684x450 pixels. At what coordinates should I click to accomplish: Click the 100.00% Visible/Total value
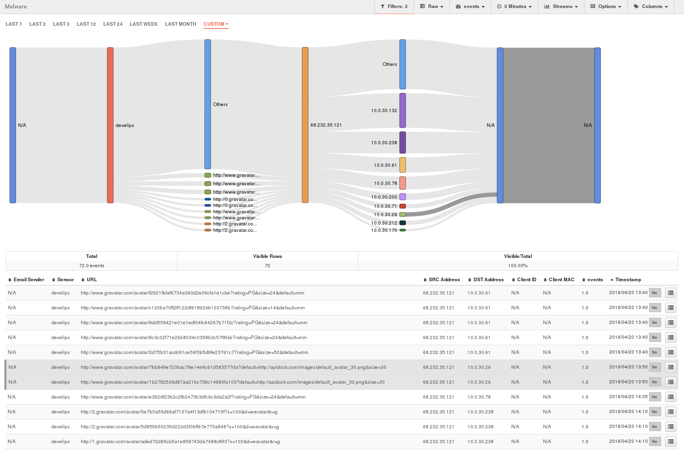[x=518, y=266]
